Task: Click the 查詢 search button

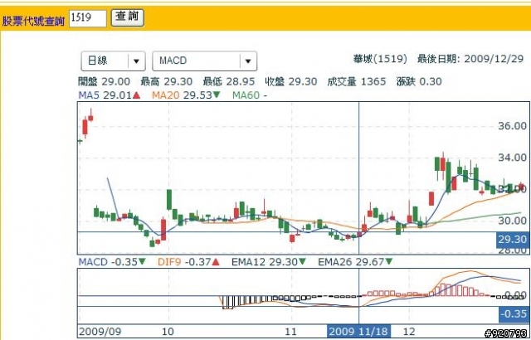Action: [x=127, y=17]
